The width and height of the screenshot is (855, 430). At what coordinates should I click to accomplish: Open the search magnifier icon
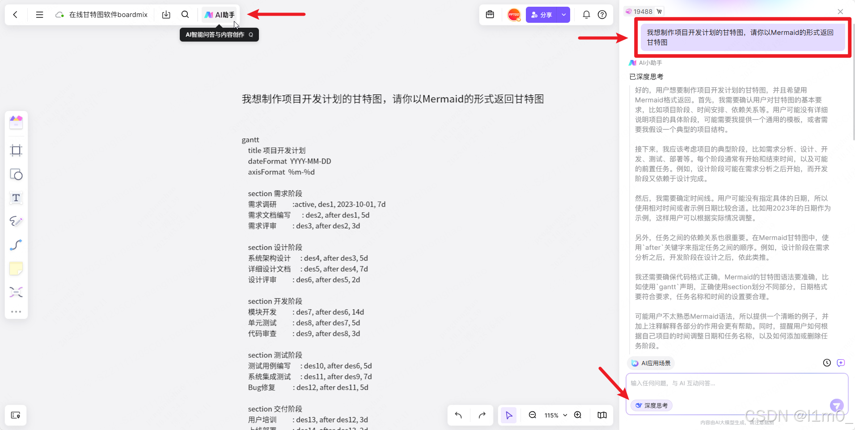click(x=185, y=15)
